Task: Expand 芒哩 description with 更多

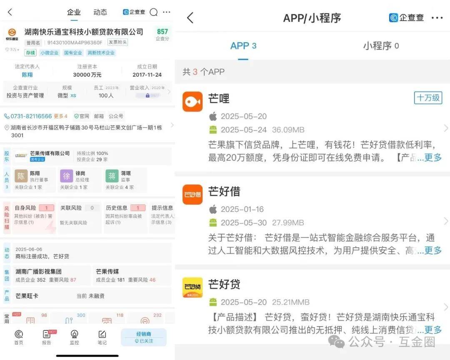Action: [x=433, y=157]
